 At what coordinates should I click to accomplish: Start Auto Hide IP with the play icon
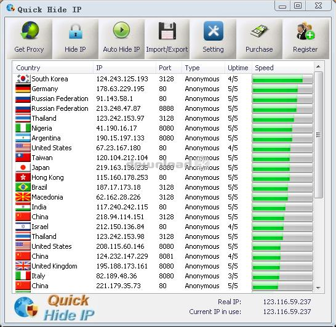point(121,30)
